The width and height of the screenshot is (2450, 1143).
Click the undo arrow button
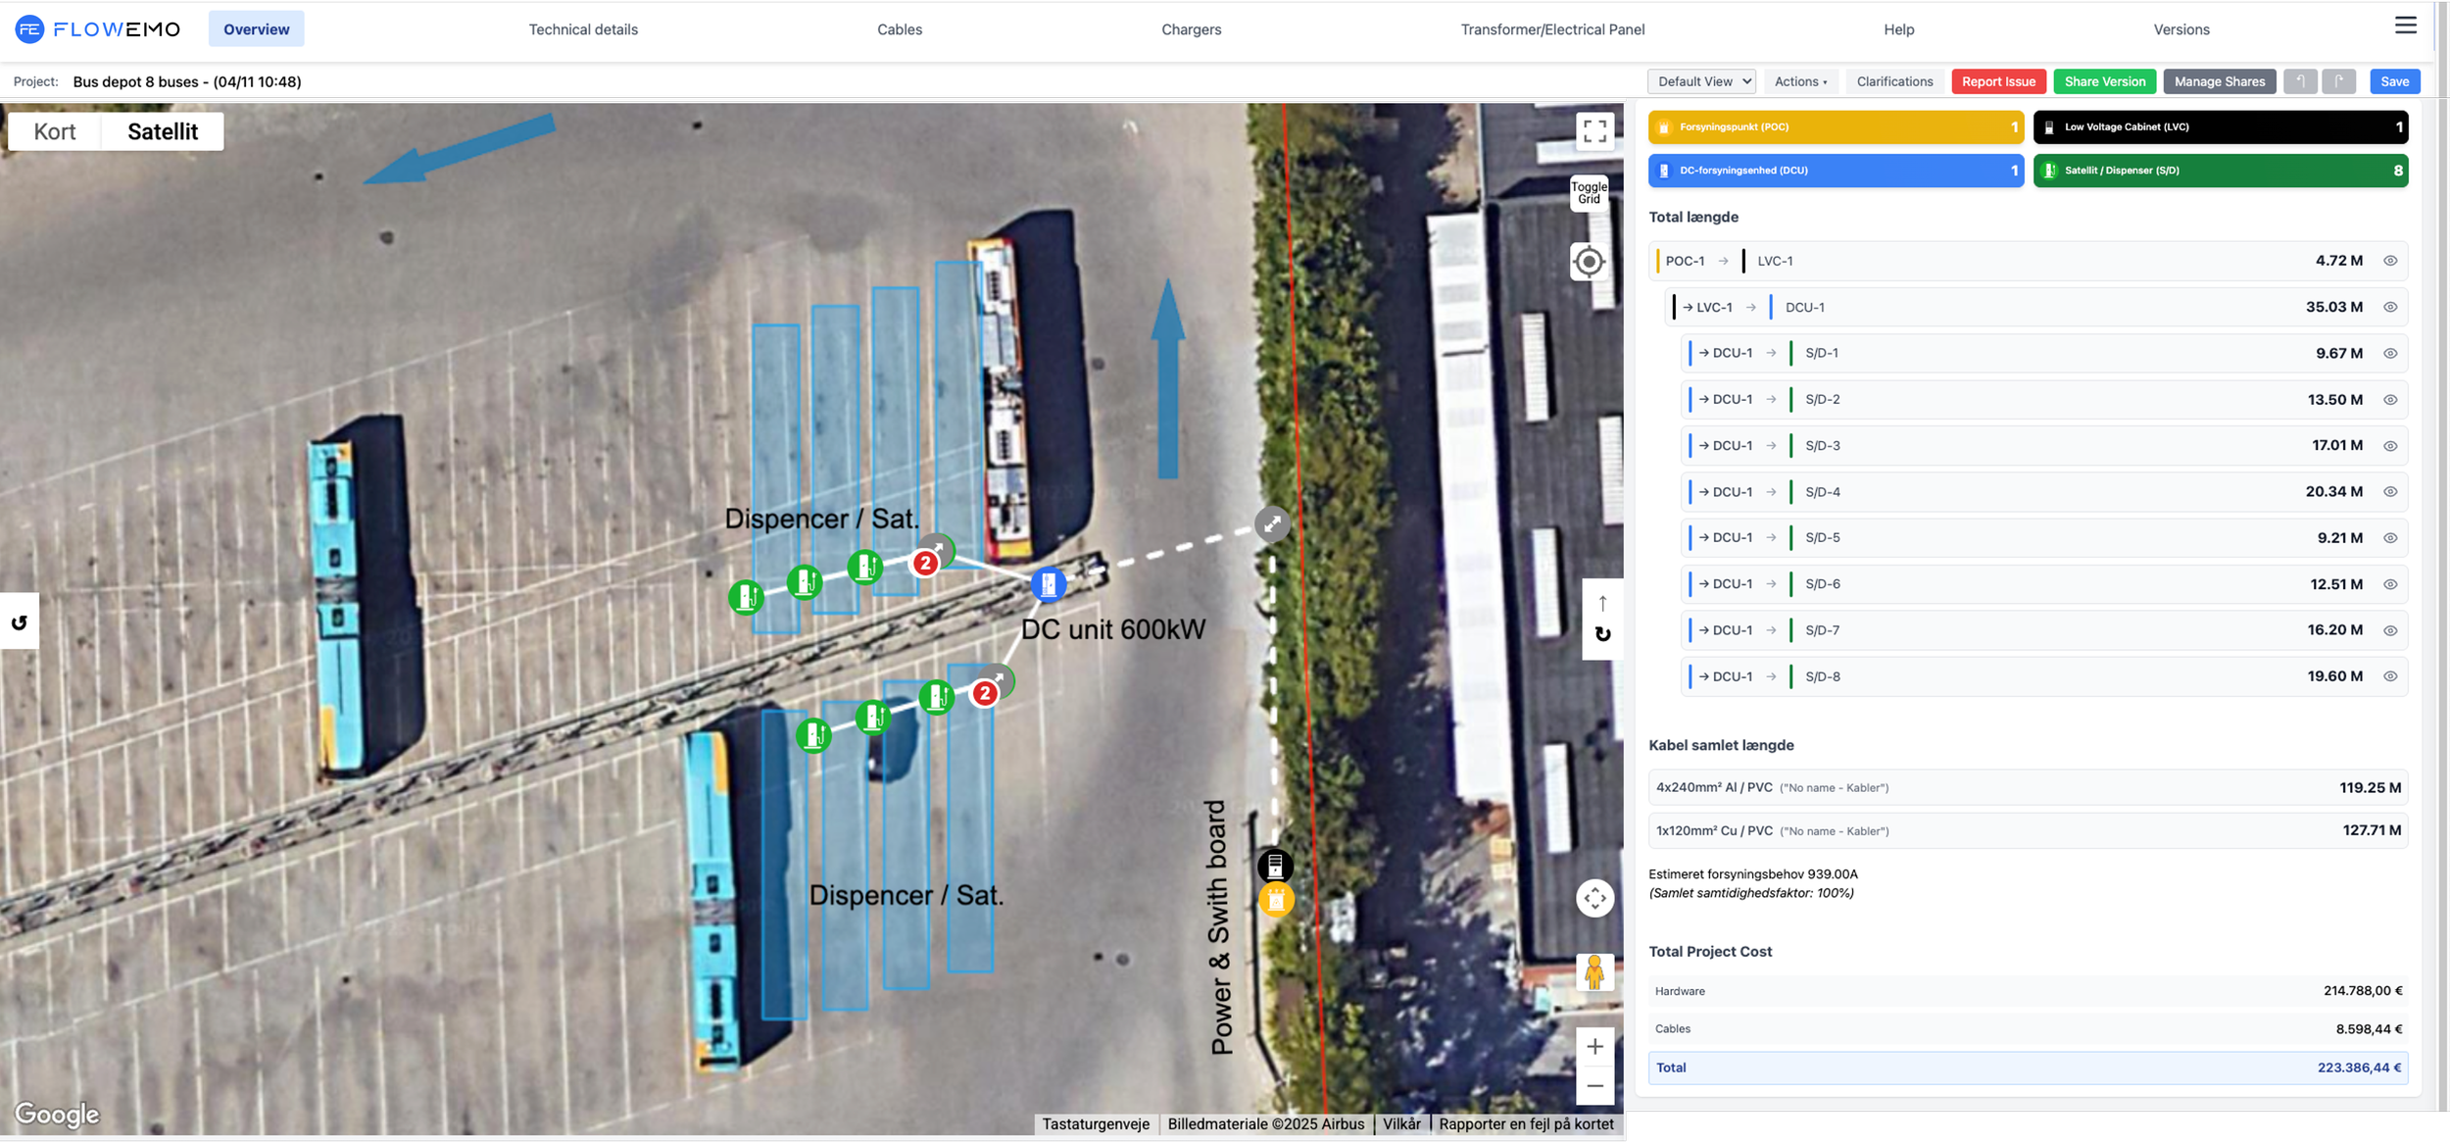click(2299, 81)
